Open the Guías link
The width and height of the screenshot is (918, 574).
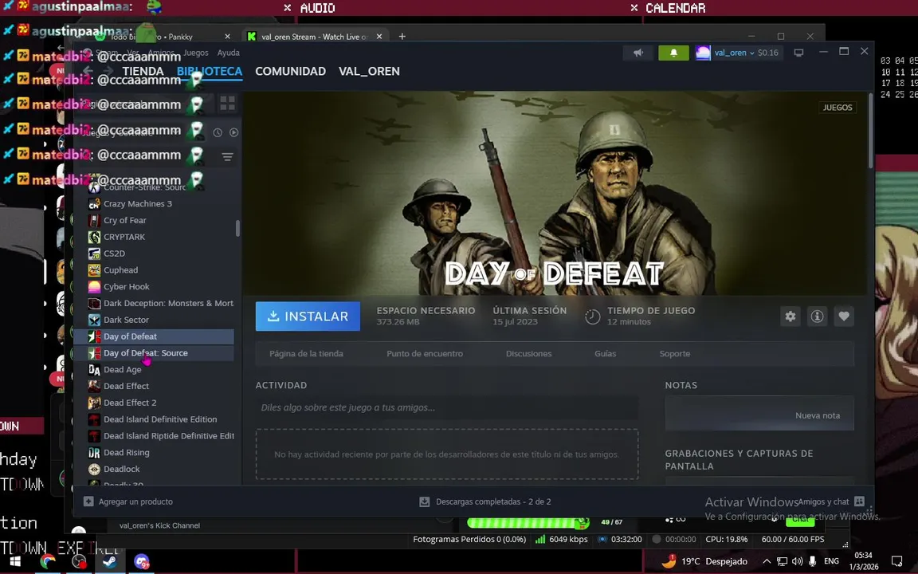[x=606, y=354]
